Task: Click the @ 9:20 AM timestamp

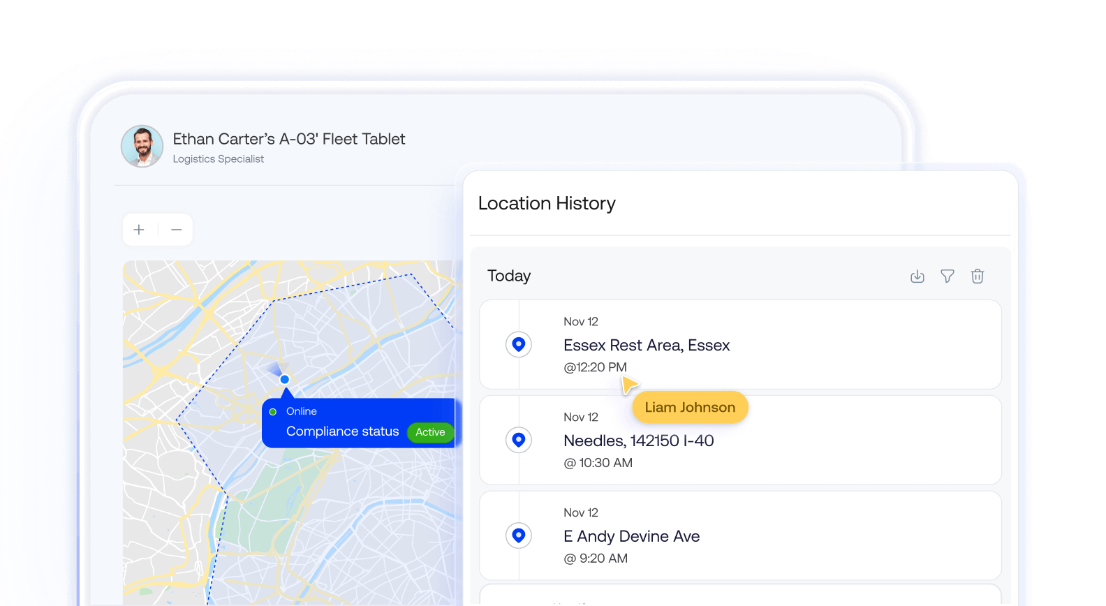Action: pyautogui.click(x=596, y=559)
